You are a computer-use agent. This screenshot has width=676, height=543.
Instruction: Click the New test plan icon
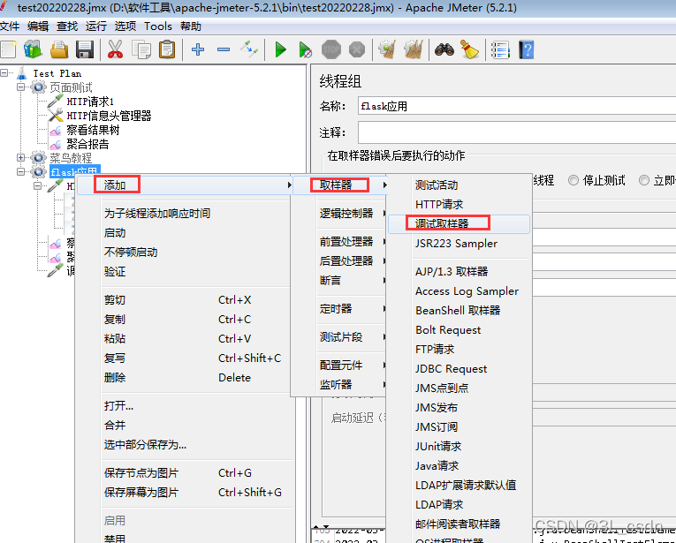9,49
